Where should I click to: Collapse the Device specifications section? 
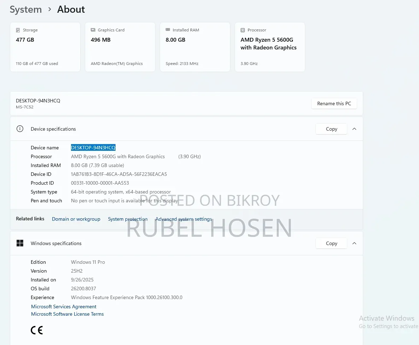[354, 129]
